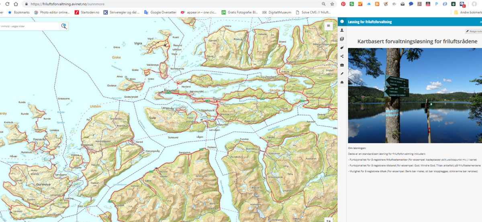Expand search source options magnifier dropdown

[64, 26]
